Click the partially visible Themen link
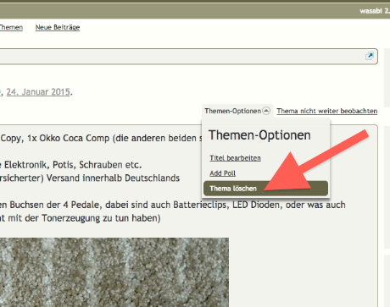The image size is (390, 307). coord(11,27)
